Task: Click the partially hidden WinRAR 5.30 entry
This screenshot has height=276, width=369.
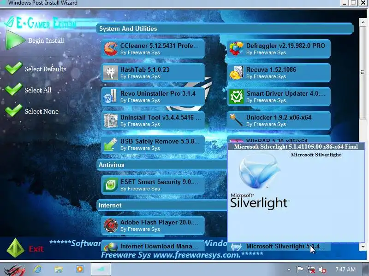Action: point(279,139)
